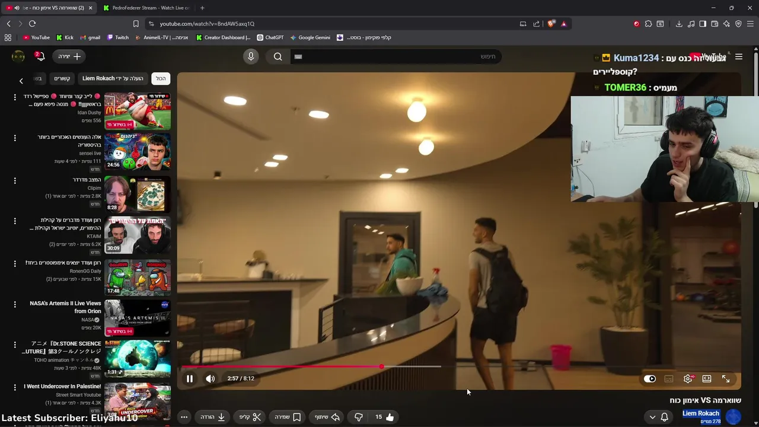This screenshot has height=427, width=759.
Task: Select the הכל filter chip
Action: [x=161, y=78]
